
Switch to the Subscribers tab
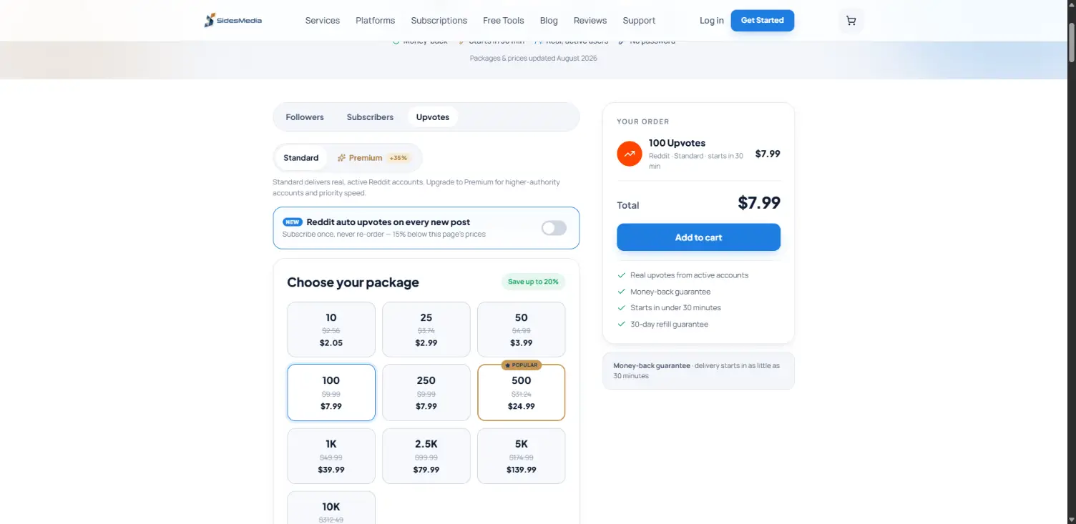coord(370,117)
